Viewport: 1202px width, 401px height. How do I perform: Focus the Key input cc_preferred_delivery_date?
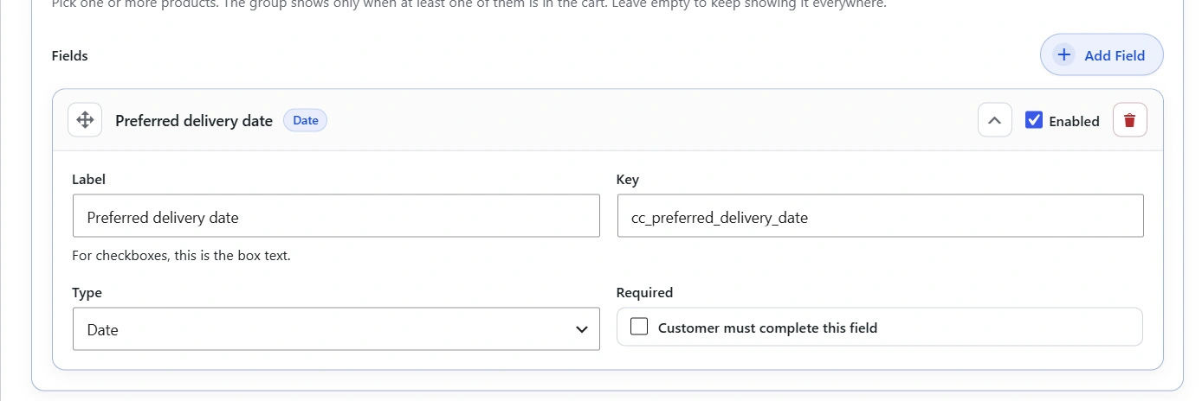point(880,216)
